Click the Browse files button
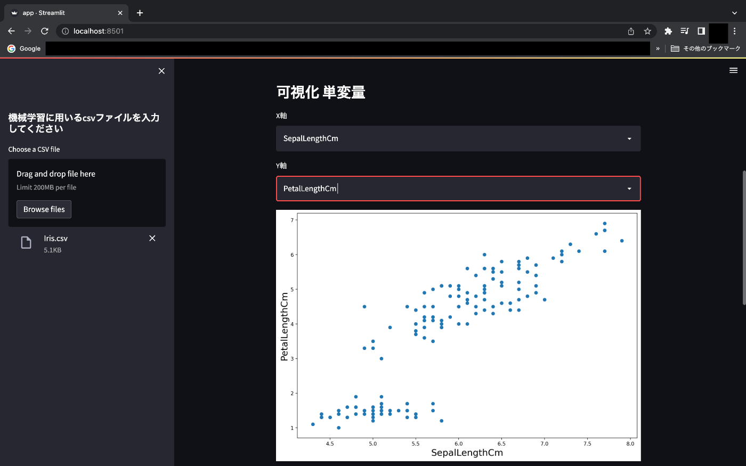The image size is (746, 466). (44, 209)
